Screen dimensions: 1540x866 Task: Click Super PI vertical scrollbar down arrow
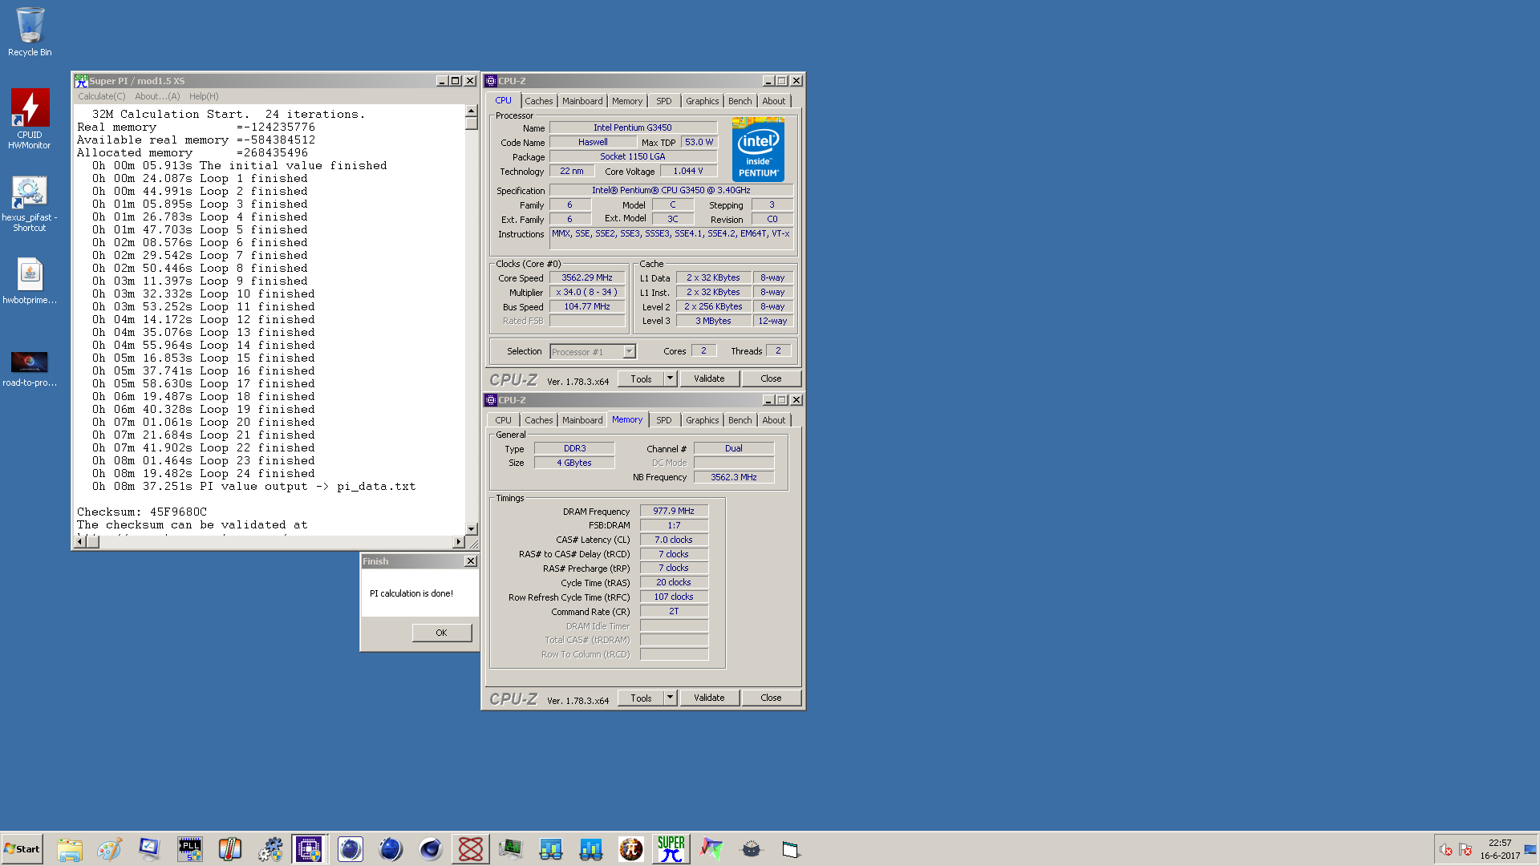point(472,529)
